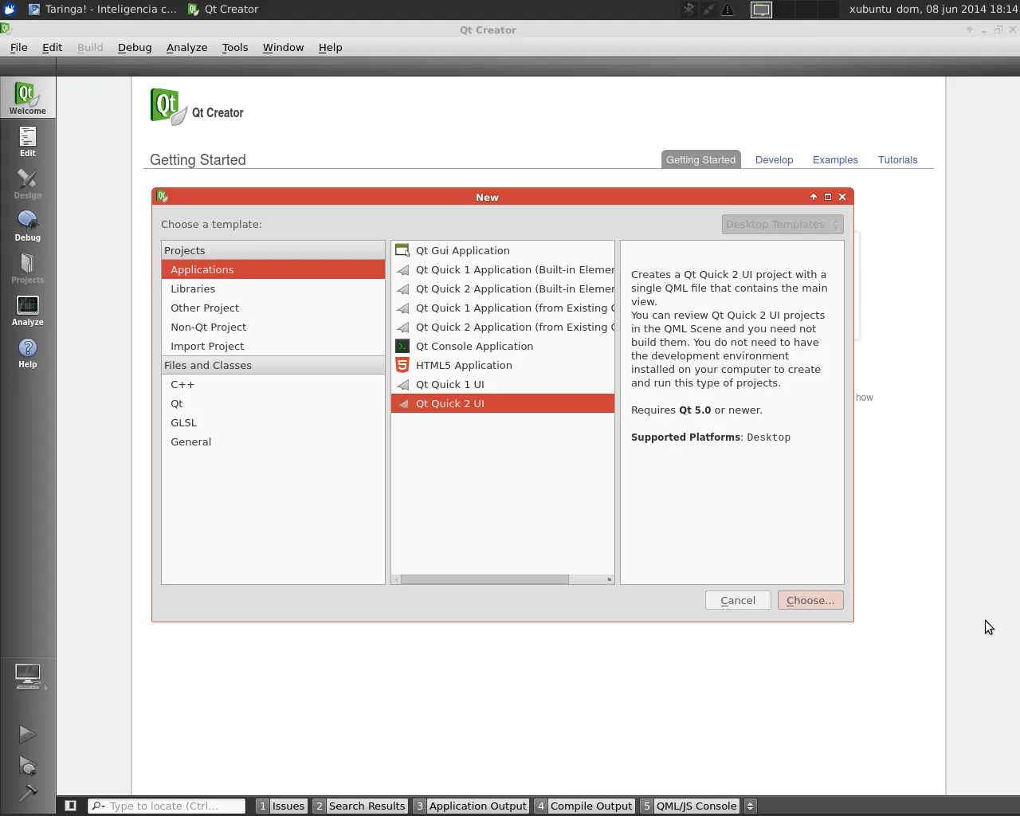1020x816 pixels.
Task: Click the Qt Gui Application template icon
Action: click(x=402, y=250)
